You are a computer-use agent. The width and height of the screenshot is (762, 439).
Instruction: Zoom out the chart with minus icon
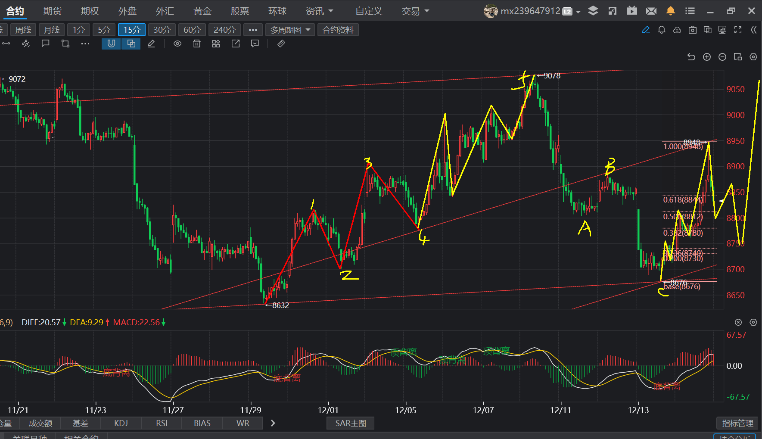722,57
